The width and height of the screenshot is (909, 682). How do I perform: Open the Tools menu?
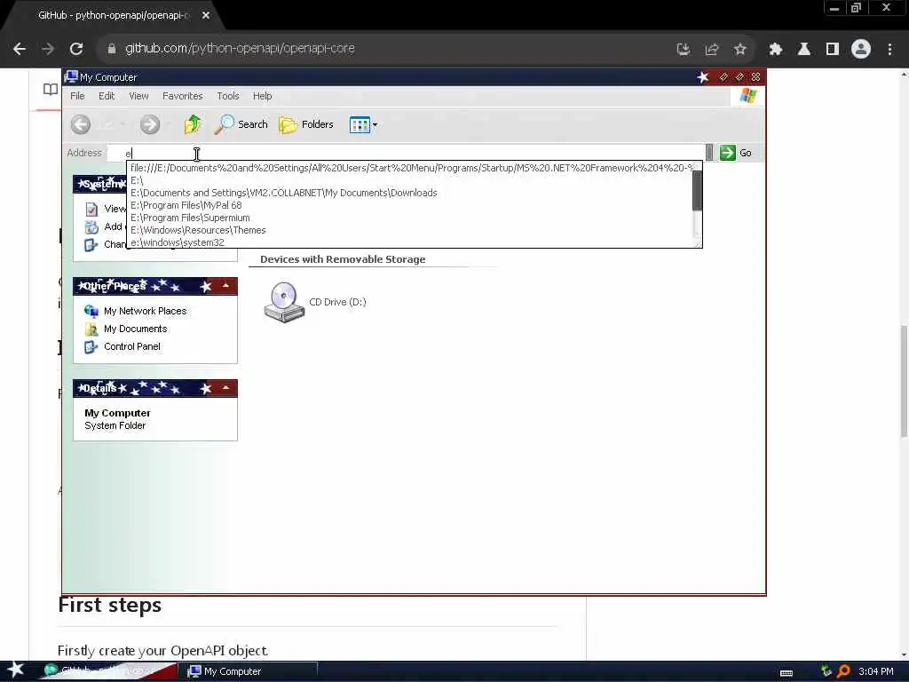pyautogui.click(x=228, y=96)
